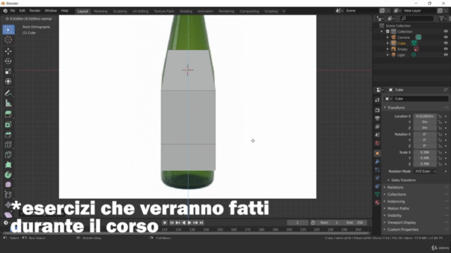Click the outliner search field
The image size is (451, 253).
416,19
